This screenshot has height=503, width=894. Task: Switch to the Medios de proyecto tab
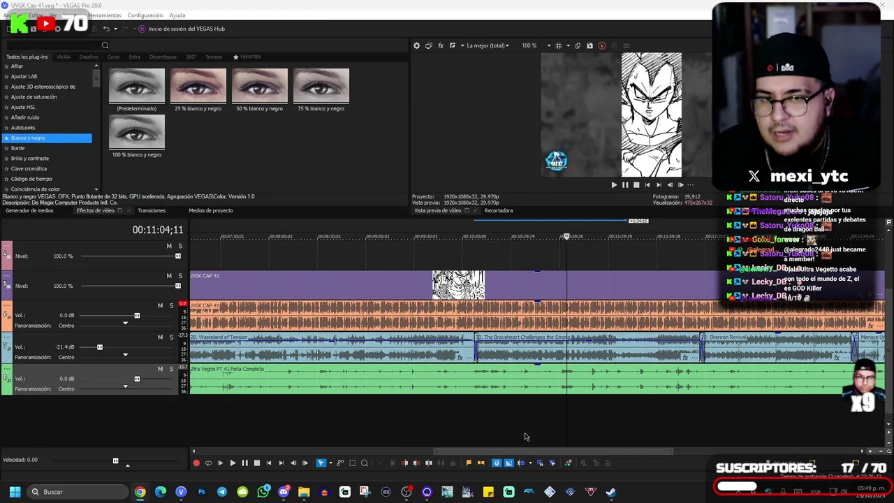(211, 210)
